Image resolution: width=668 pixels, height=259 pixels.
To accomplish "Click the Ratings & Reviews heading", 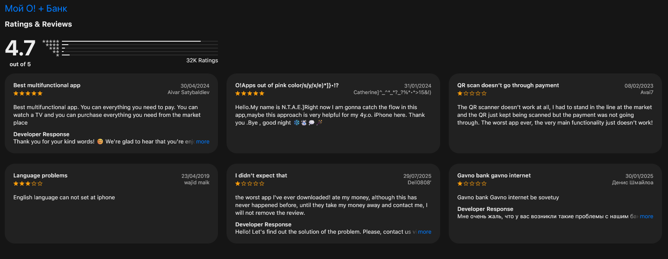I will tap(38, 24).
